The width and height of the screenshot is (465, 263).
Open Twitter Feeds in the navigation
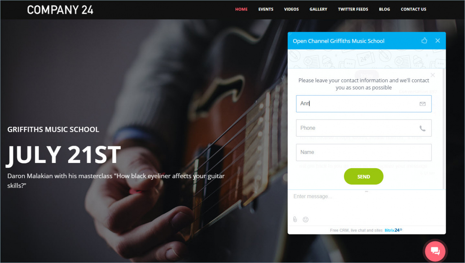353,9
